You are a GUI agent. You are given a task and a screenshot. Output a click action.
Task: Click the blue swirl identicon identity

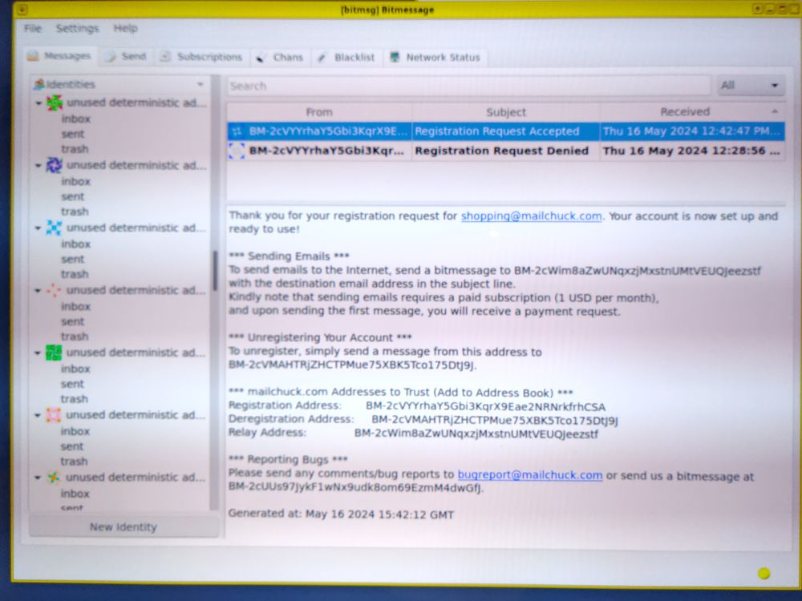point(55,165)
